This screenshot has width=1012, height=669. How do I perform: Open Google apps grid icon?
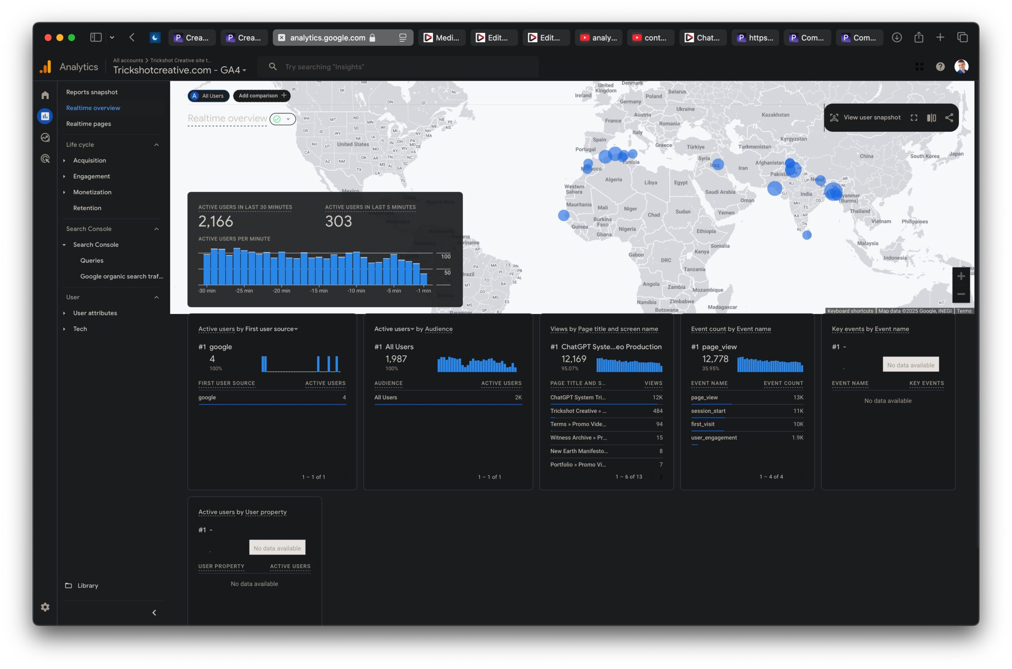coord(919,66)
